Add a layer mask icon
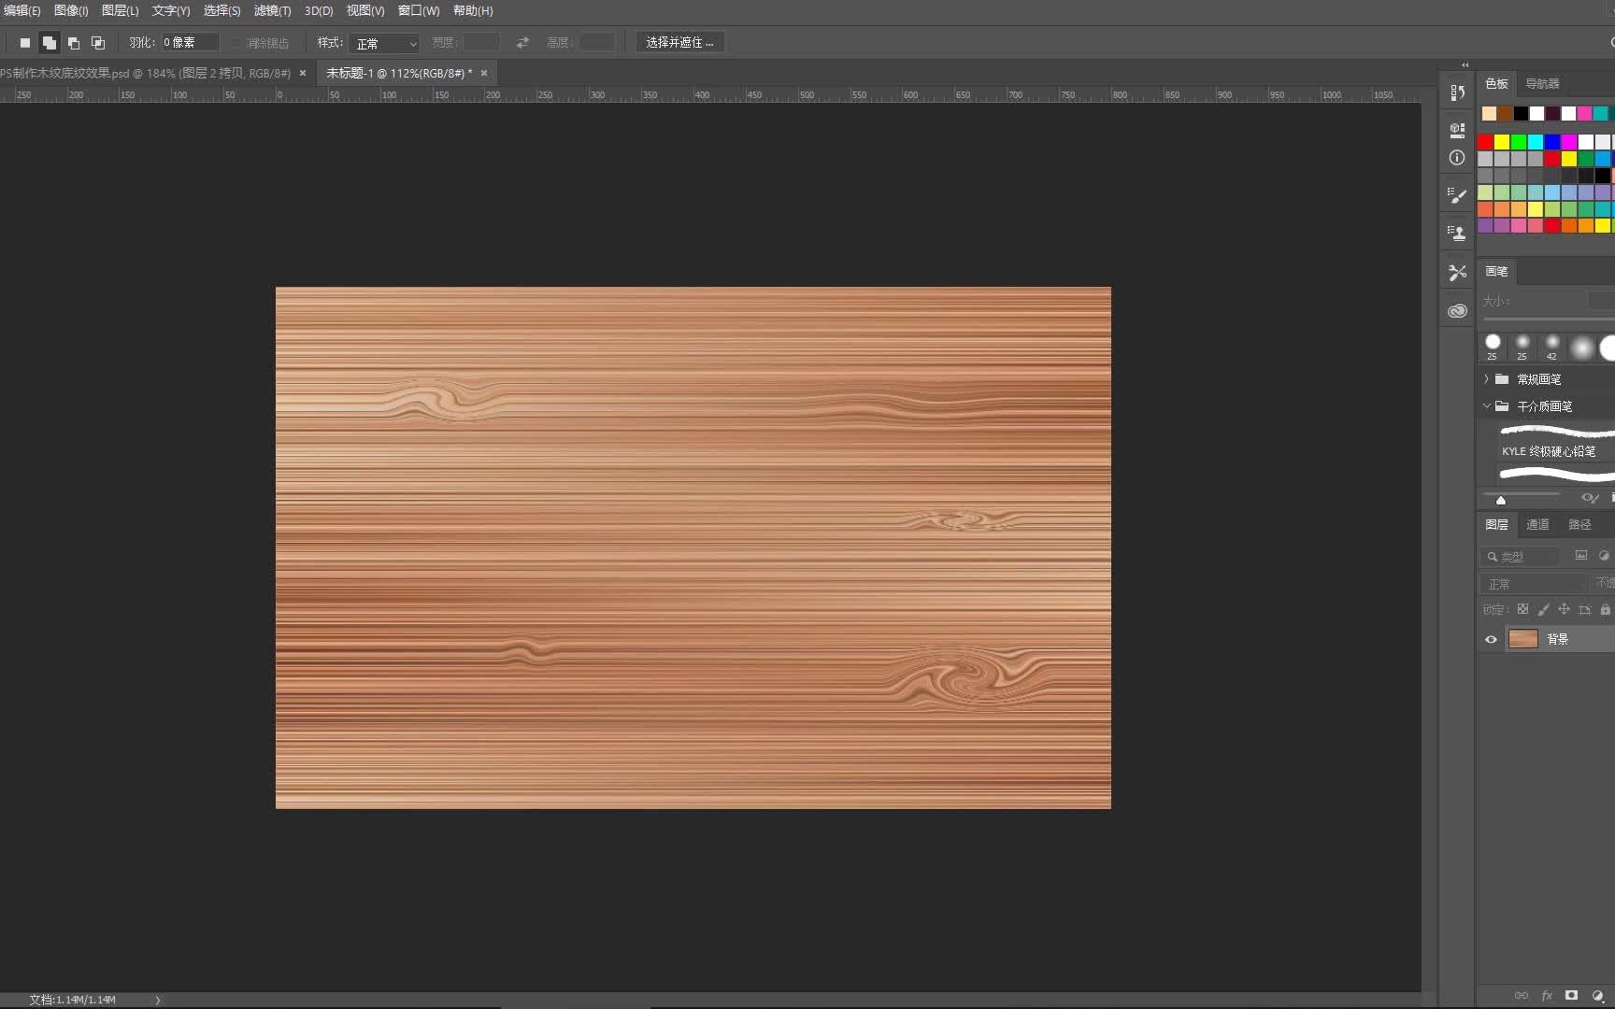 tap(1572, 996)
